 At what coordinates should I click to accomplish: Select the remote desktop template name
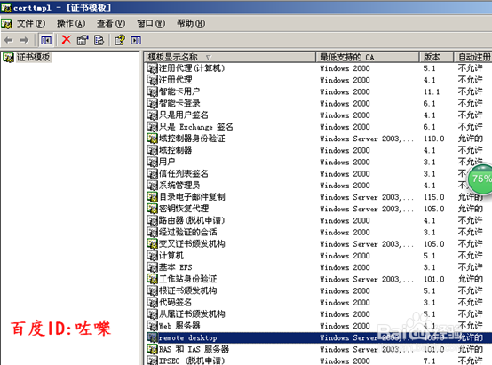tap(188, 338)
